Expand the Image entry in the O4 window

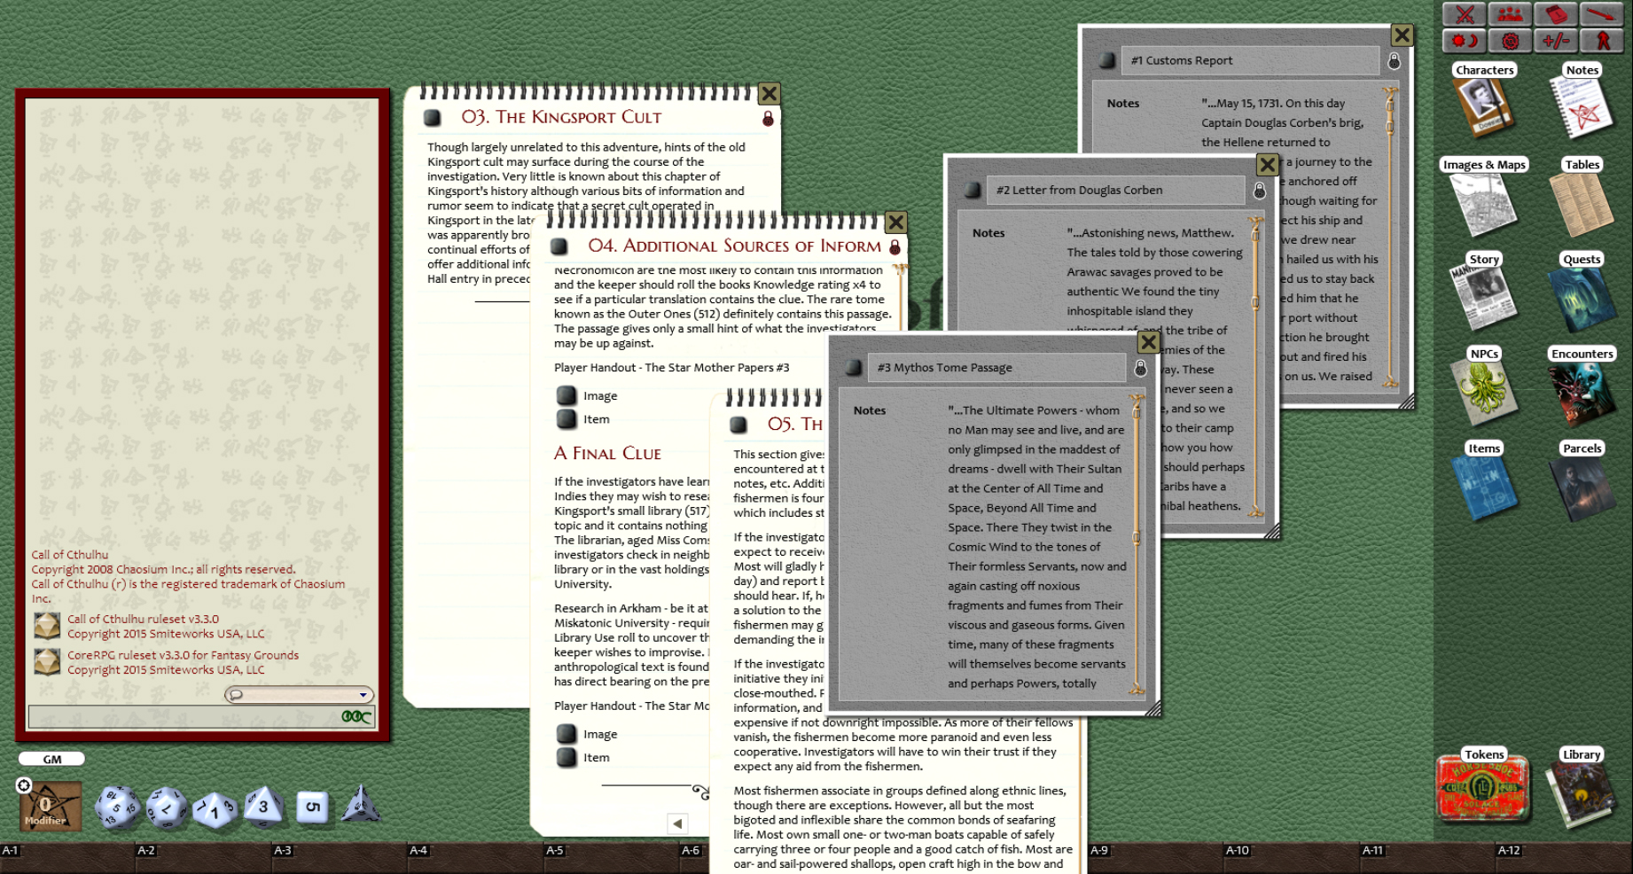click(568, 395)
